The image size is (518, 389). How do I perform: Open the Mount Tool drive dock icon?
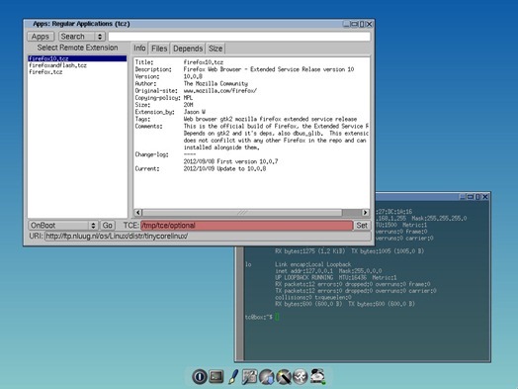(317, 376)
